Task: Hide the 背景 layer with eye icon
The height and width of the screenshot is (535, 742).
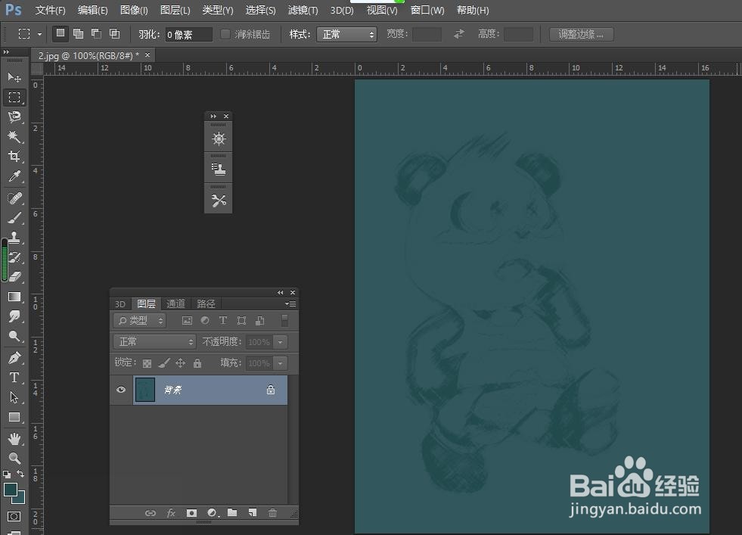Action: click(x=121, y=390)
